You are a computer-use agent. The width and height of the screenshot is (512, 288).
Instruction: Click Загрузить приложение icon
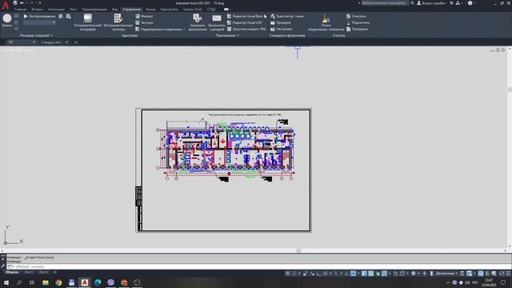(x=198, y=22)
